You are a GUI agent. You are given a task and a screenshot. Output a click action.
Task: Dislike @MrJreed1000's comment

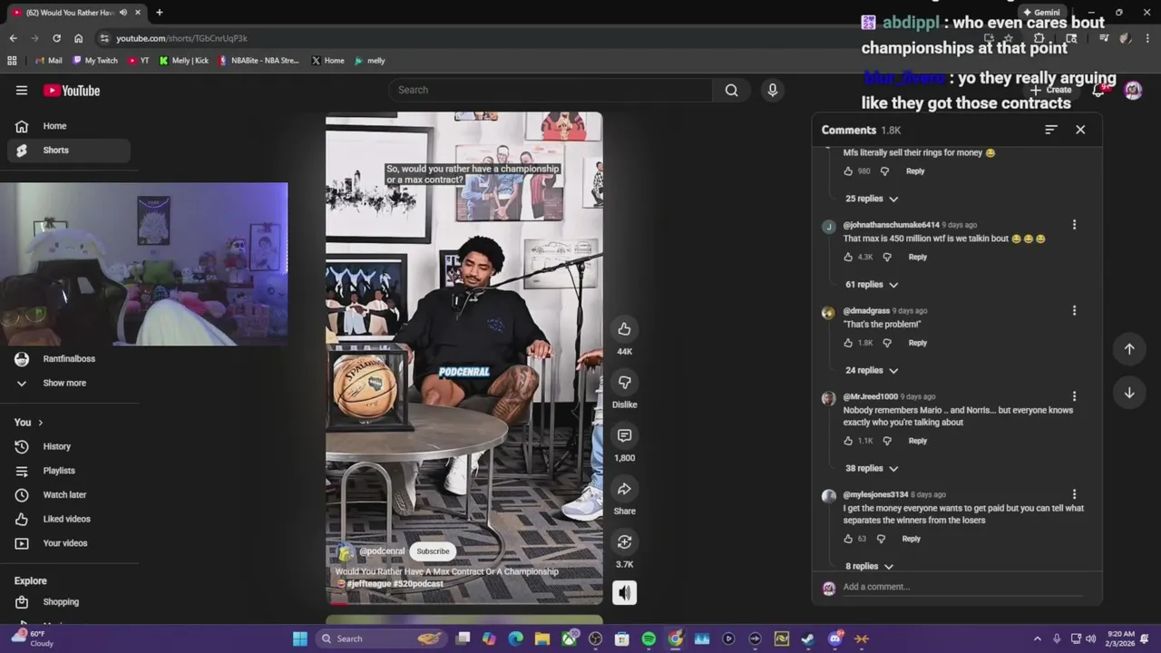click(887, 441)
